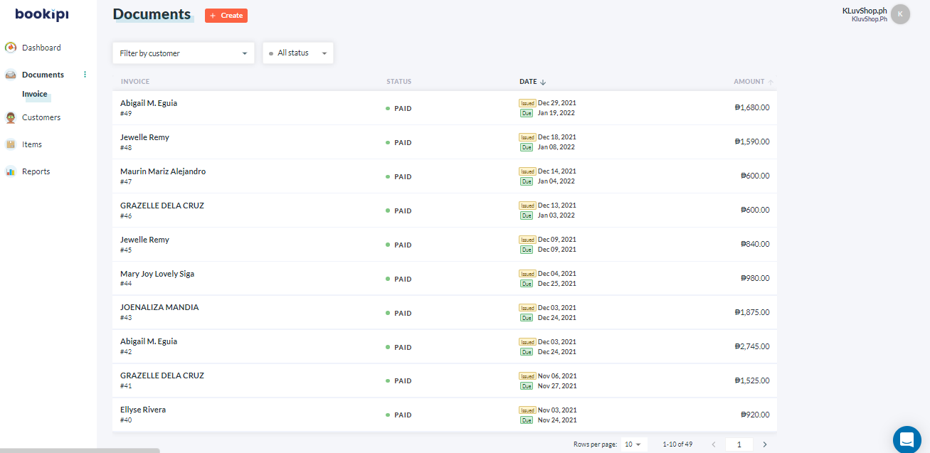Open Abigail M. Eguia invoice #42
Image resolution: width=930 pixels, height=453 pixels.
tap(445, 347)
